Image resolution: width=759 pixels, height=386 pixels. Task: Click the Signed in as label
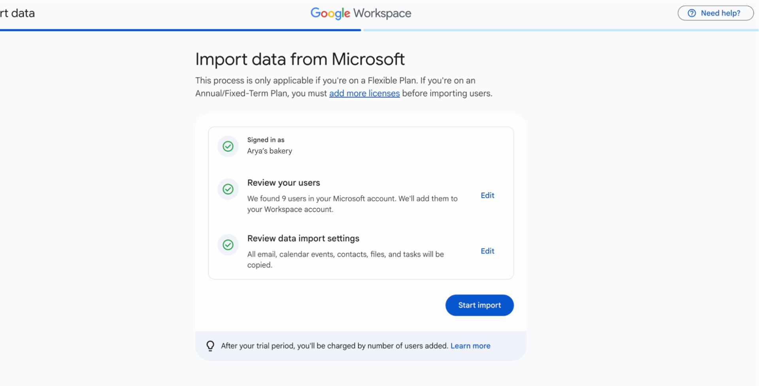tap(266, 140)
